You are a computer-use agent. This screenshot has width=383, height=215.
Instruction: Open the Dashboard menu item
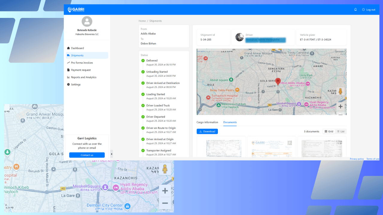point(77,48)
